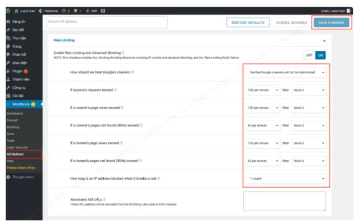Click the Restore Defaults button

click(248, 23)
